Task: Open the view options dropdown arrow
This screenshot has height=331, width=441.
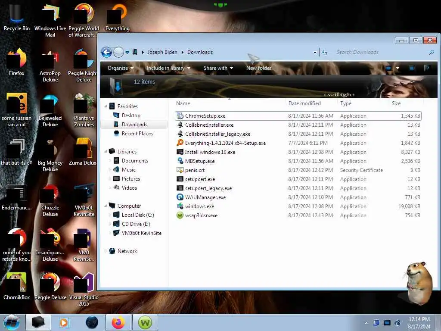Action: point(398,68)
